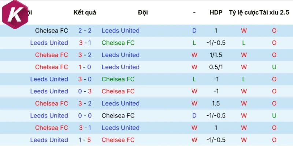Click the K logo icon
The image size is (293, 146).
click(x=14, y=14)
